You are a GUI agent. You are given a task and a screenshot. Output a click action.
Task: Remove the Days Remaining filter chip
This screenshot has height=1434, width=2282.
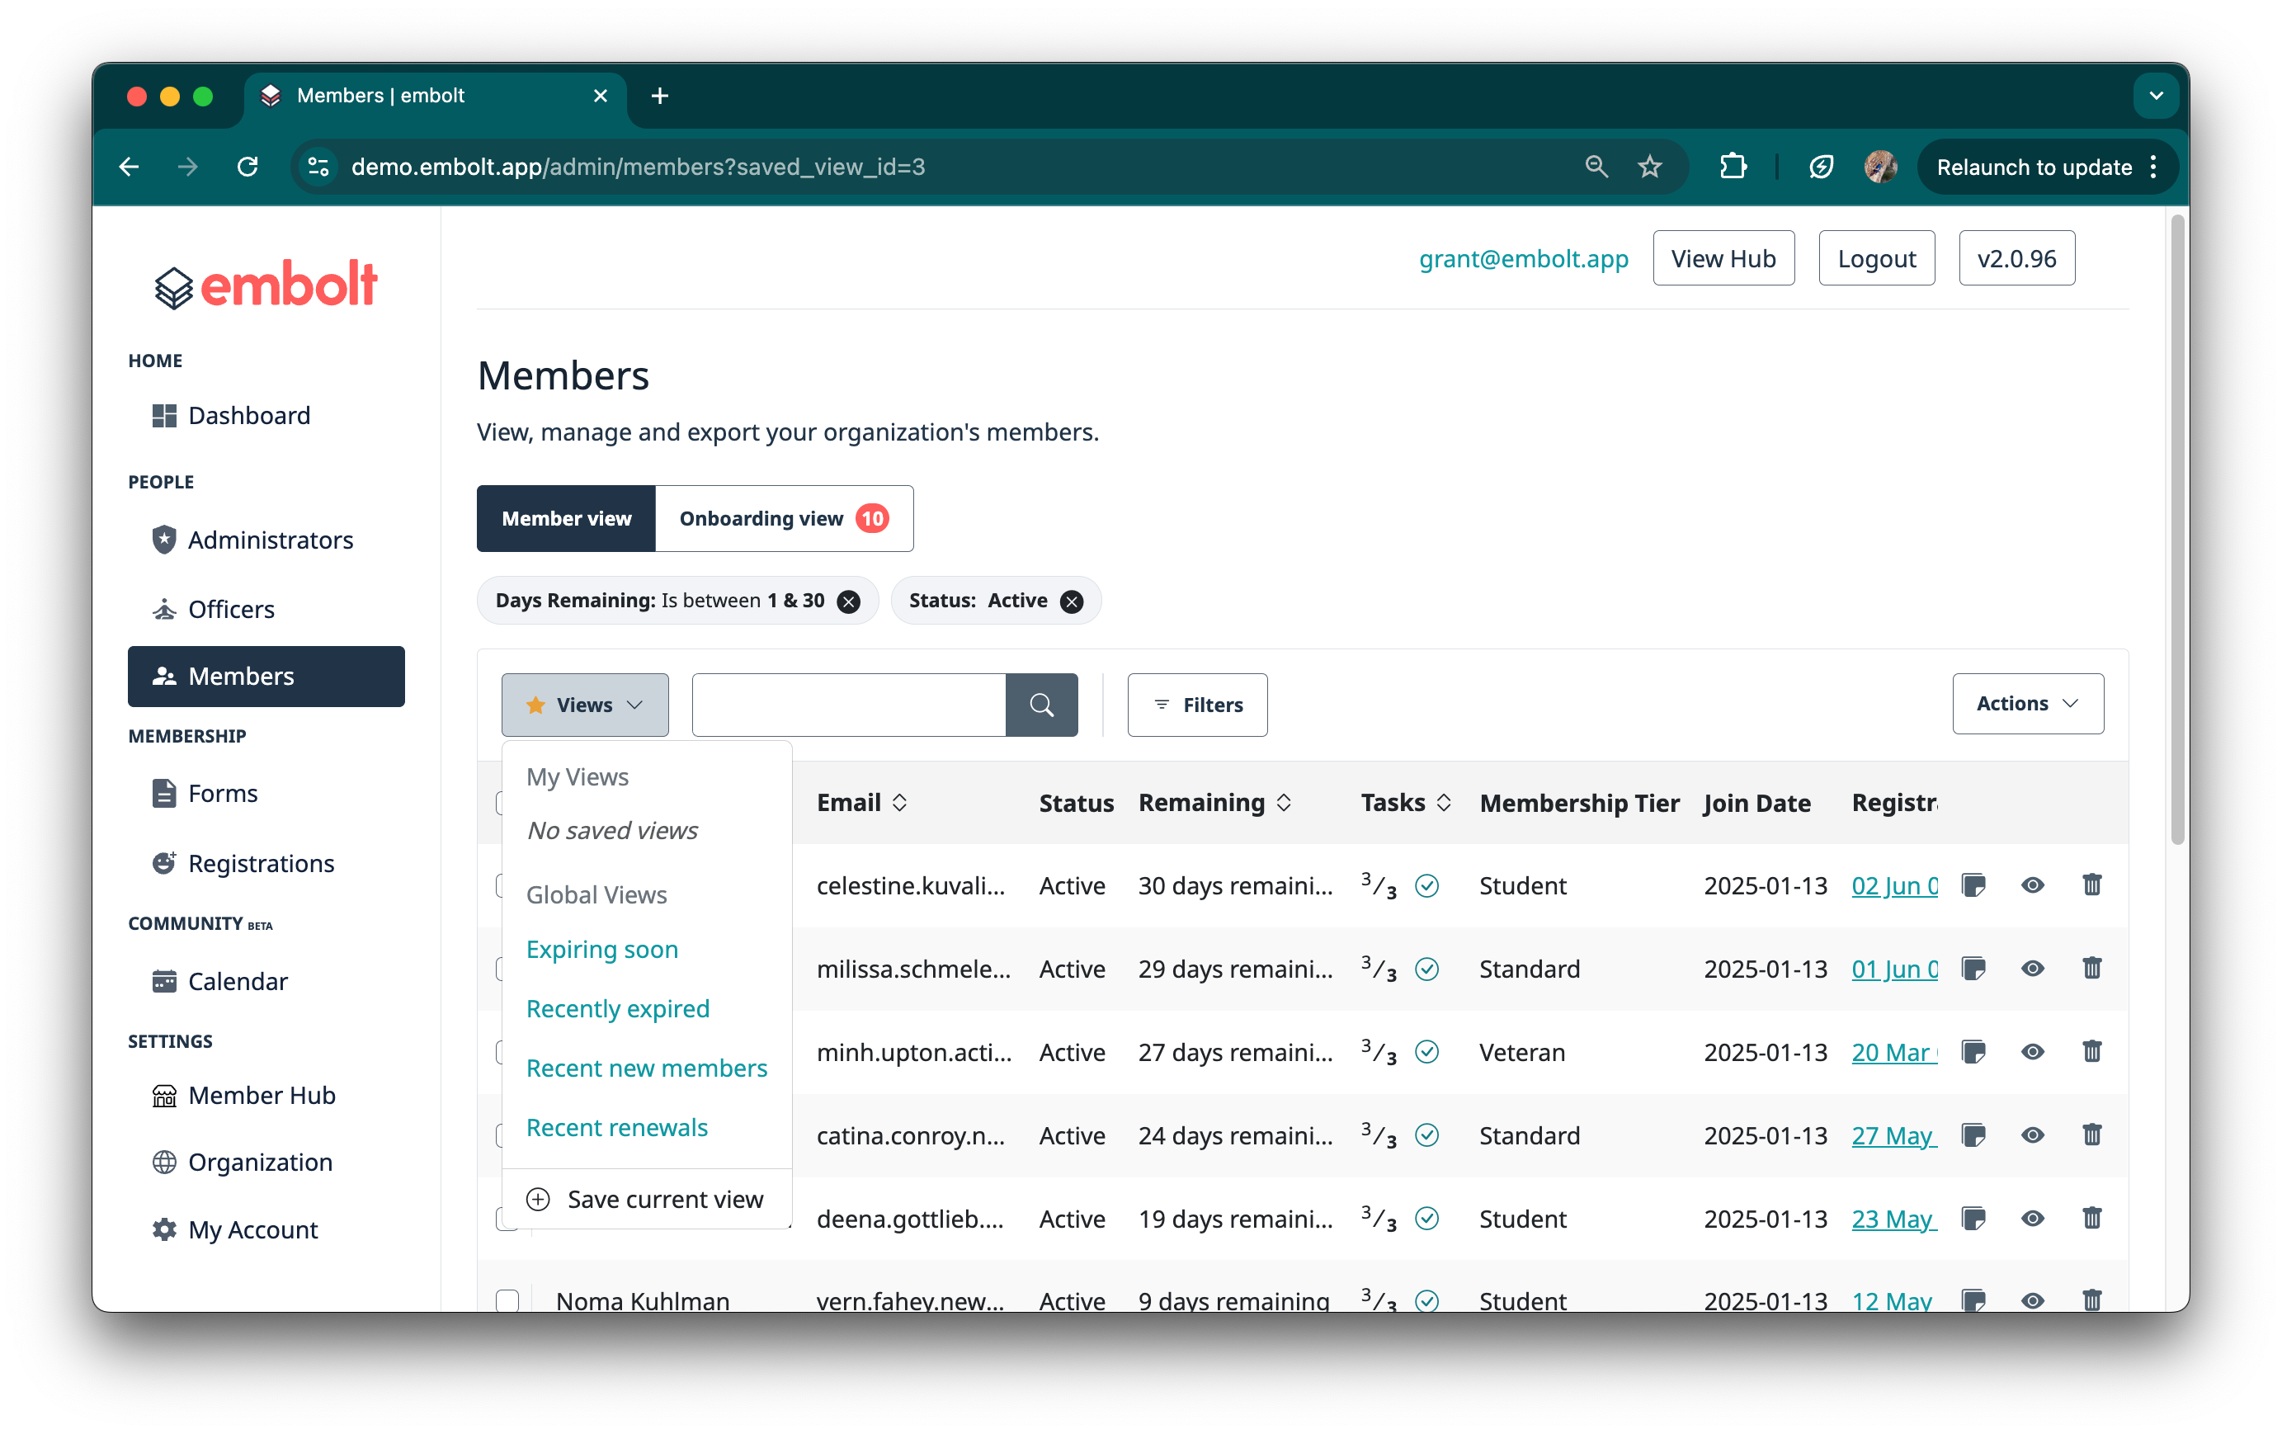849,601
